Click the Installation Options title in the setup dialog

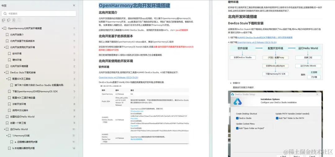tap(270, 99)
